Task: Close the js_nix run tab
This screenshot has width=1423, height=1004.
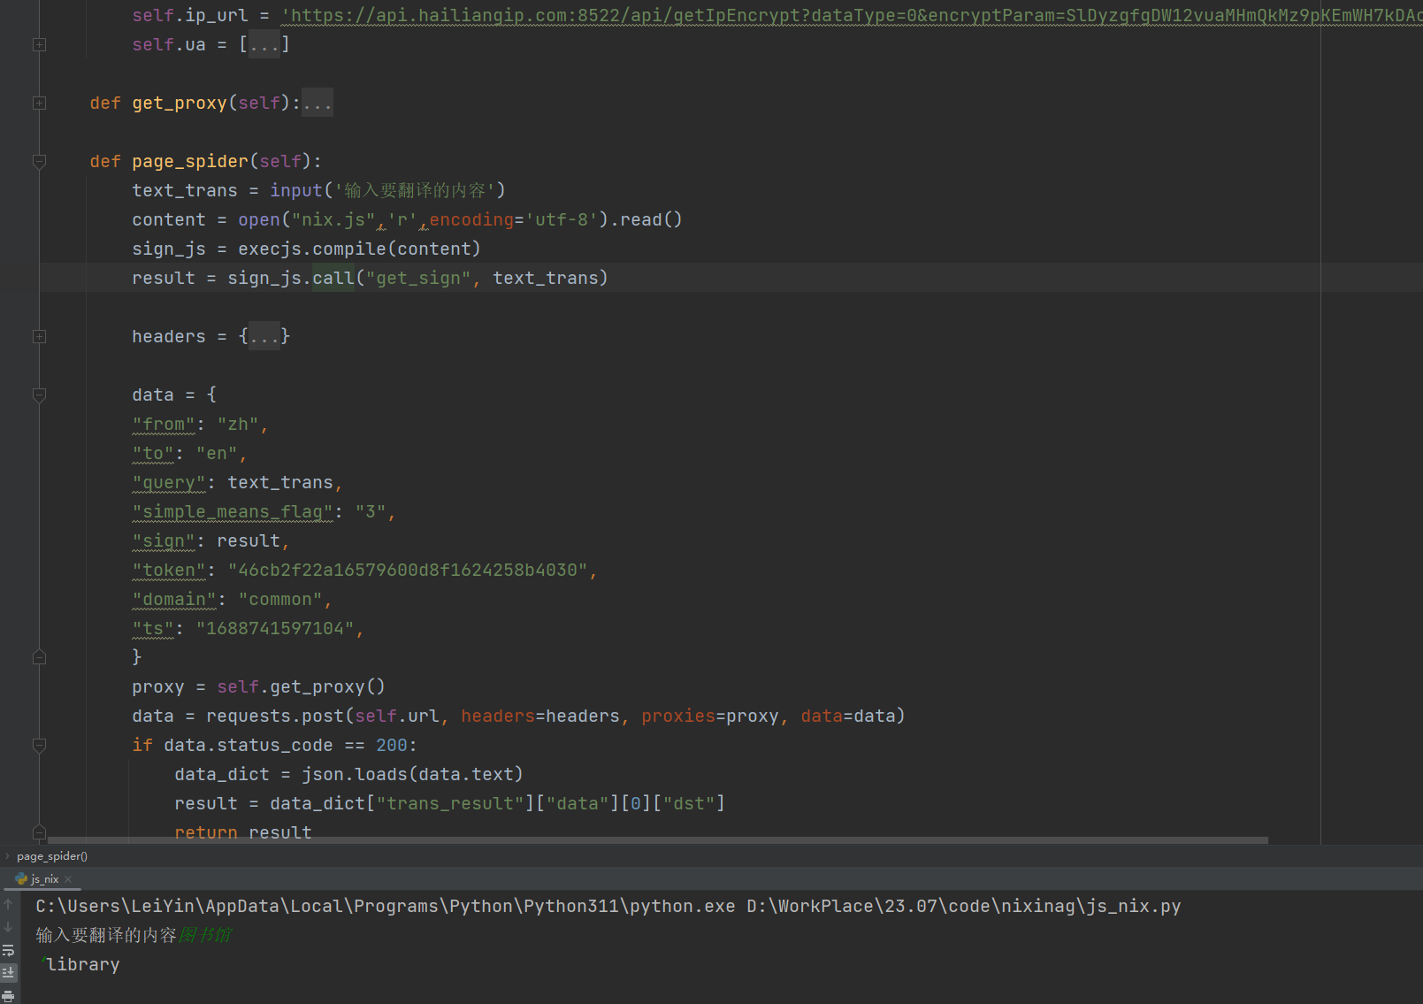Action: click(x=68, y=879)
